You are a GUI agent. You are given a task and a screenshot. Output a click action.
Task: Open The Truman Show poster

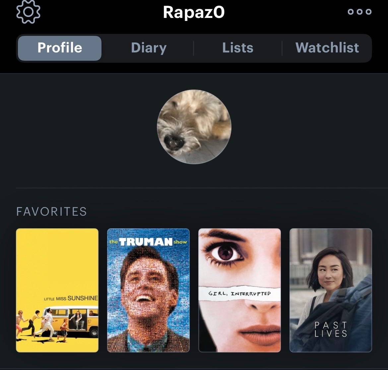[x=148, y=290]
